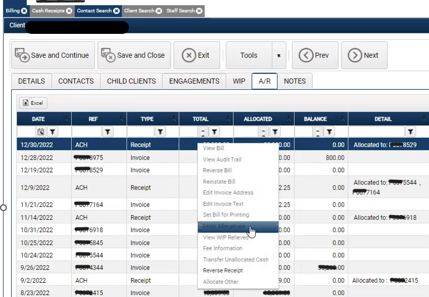Close the Contact Search tab

(x=117, y=11)
